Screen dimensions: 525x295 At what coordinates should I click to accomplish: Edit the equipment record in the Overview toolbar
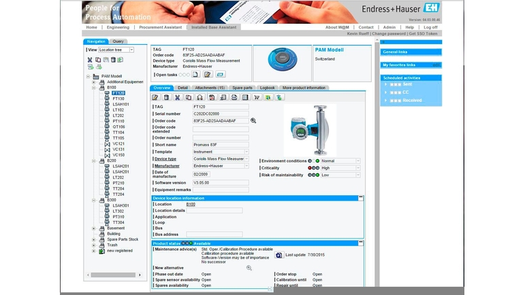pos(155,97)
